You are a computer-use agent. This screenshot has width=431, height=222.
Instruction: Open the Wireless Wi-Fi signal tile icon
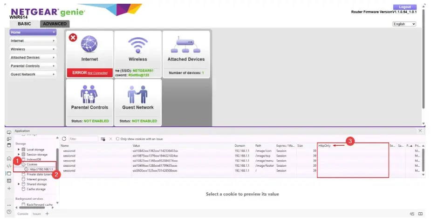[x=137, y=46]
